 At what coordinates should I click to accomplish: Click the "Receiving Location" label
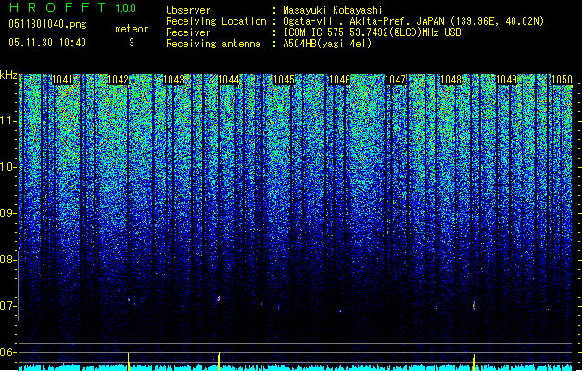click(x=216, y=21)
